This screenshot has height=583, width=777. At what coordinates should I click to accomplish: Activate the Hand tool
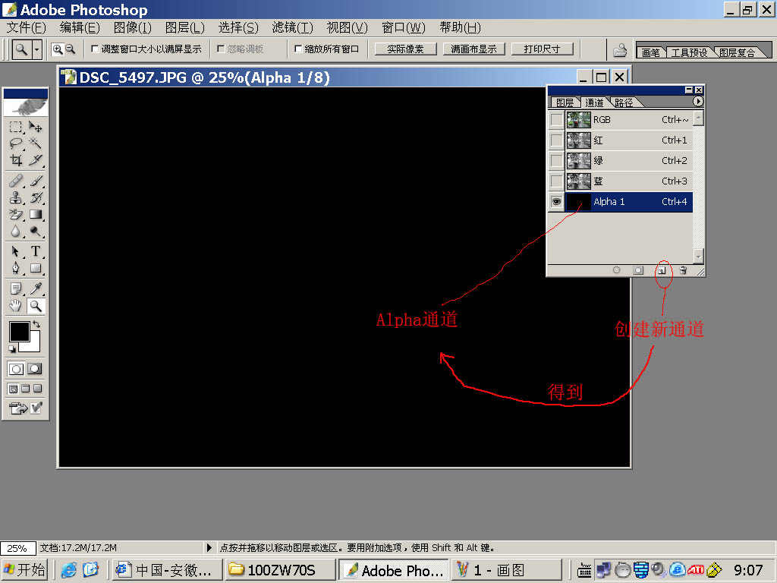(x=15, y=306)
